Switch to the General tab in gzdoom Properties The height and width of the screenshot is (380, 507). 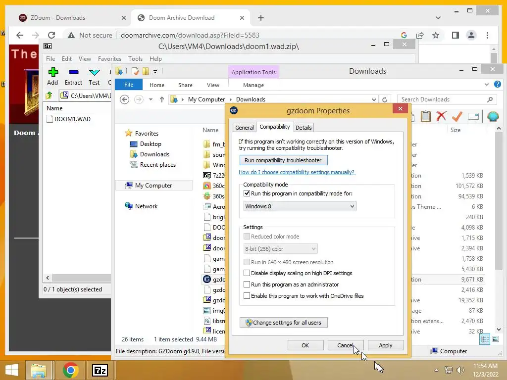(244, 127)
